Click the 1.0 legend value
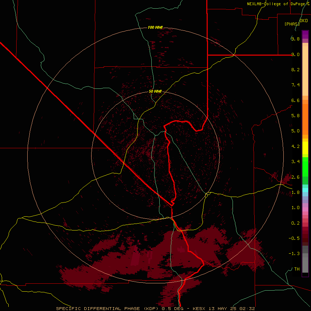Viewport: 311px width, 311px height. coord(295,208)
